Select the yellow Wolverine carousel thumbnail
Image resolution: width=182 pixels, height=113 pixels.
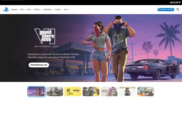73,92
